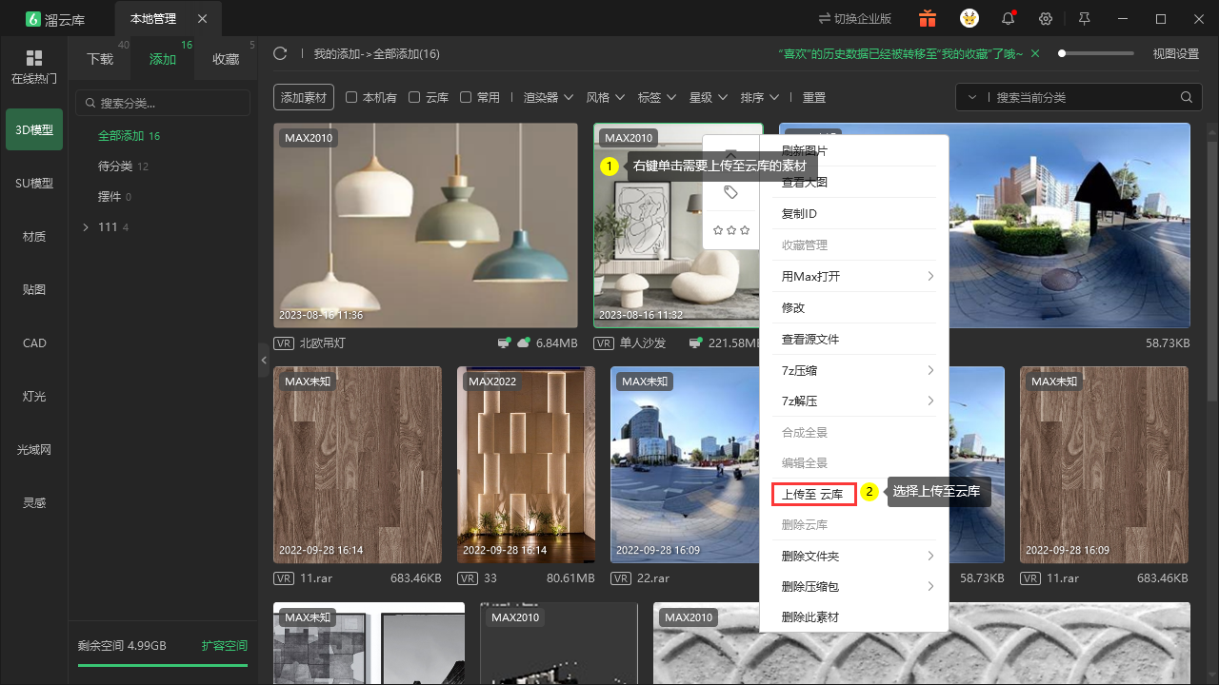The image size is (1219, 685).
Task: Open the gift box icon in title bar
Action: click(x=927, y=18)
